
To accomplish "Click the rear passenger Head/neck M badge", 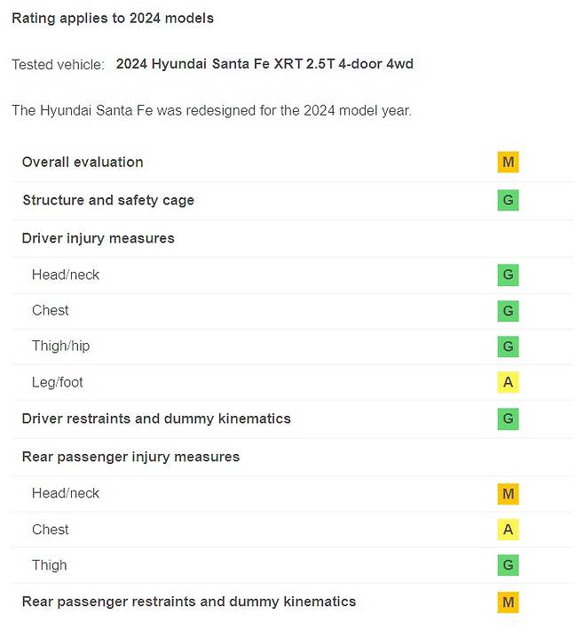I will [508, 494].
